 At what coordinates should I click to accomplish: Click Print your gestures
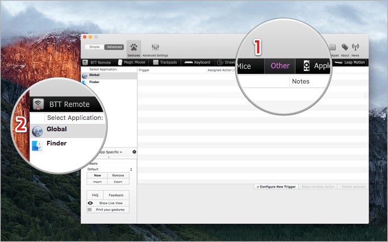pyautogui.click(x=108, y=210)
